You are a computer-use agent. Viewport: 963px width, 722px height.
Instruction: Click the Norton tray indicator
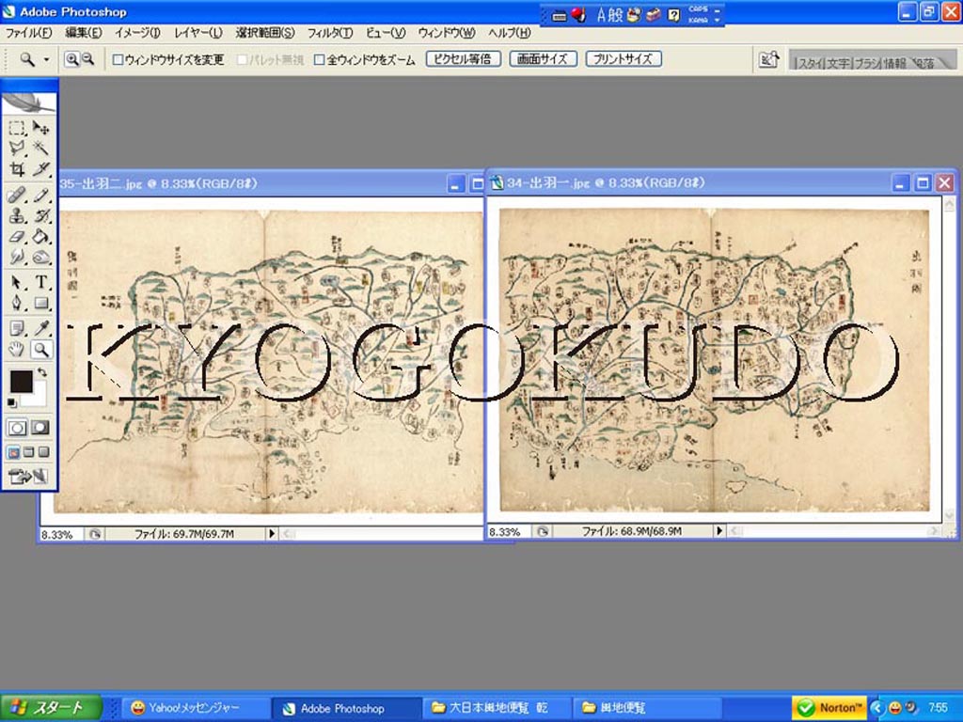click(829, 708)
